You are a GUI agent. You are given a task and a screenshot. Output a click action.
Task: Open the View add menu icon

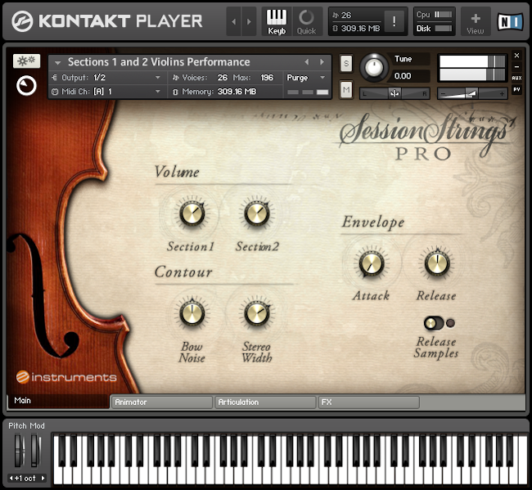pos(476,21)
